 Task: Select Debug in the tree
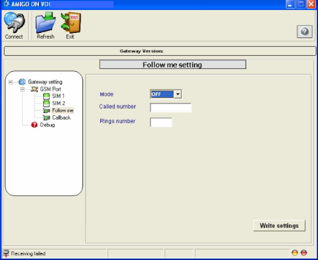click(48, 125)
